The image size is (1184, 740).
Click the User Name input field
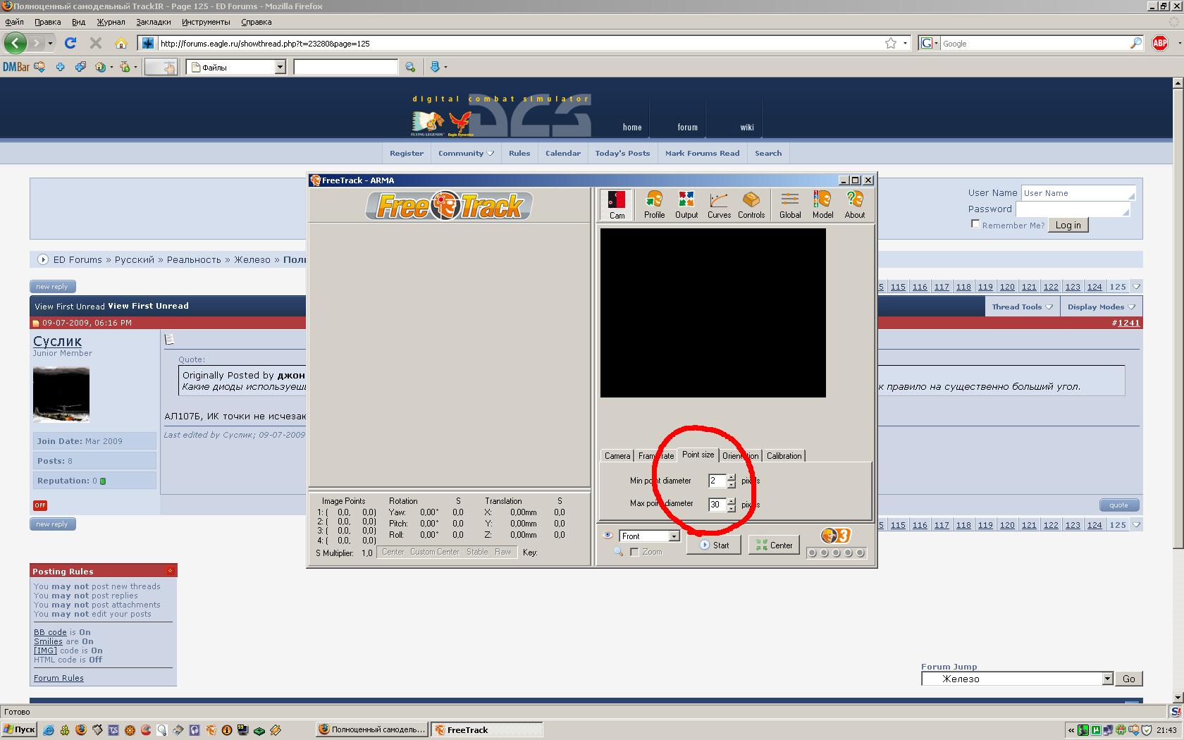[1078, 193]
